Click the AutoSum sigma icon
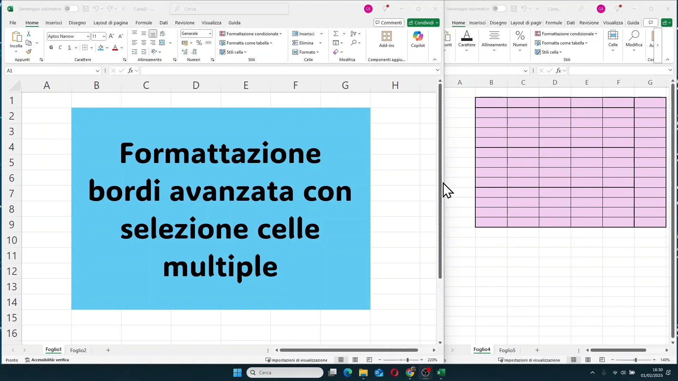The image size is (678, 381). click(x=336, y=34)
